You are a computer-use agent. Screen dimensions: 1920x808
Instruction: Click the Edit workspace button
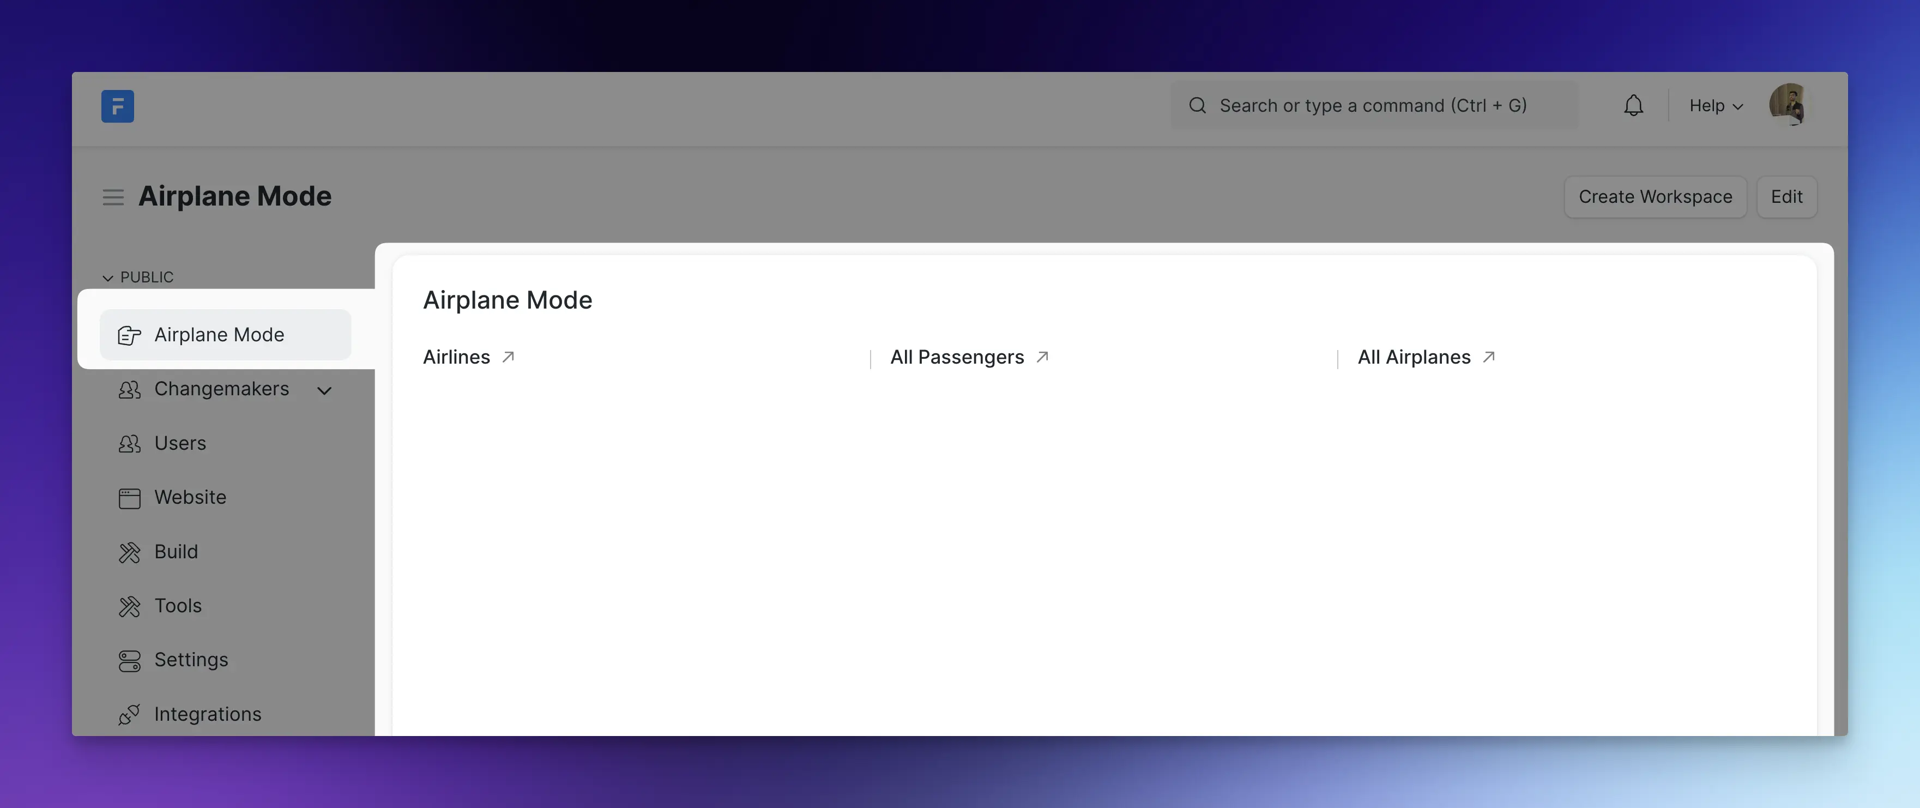pyautogui.click(x=1786, y=197)
